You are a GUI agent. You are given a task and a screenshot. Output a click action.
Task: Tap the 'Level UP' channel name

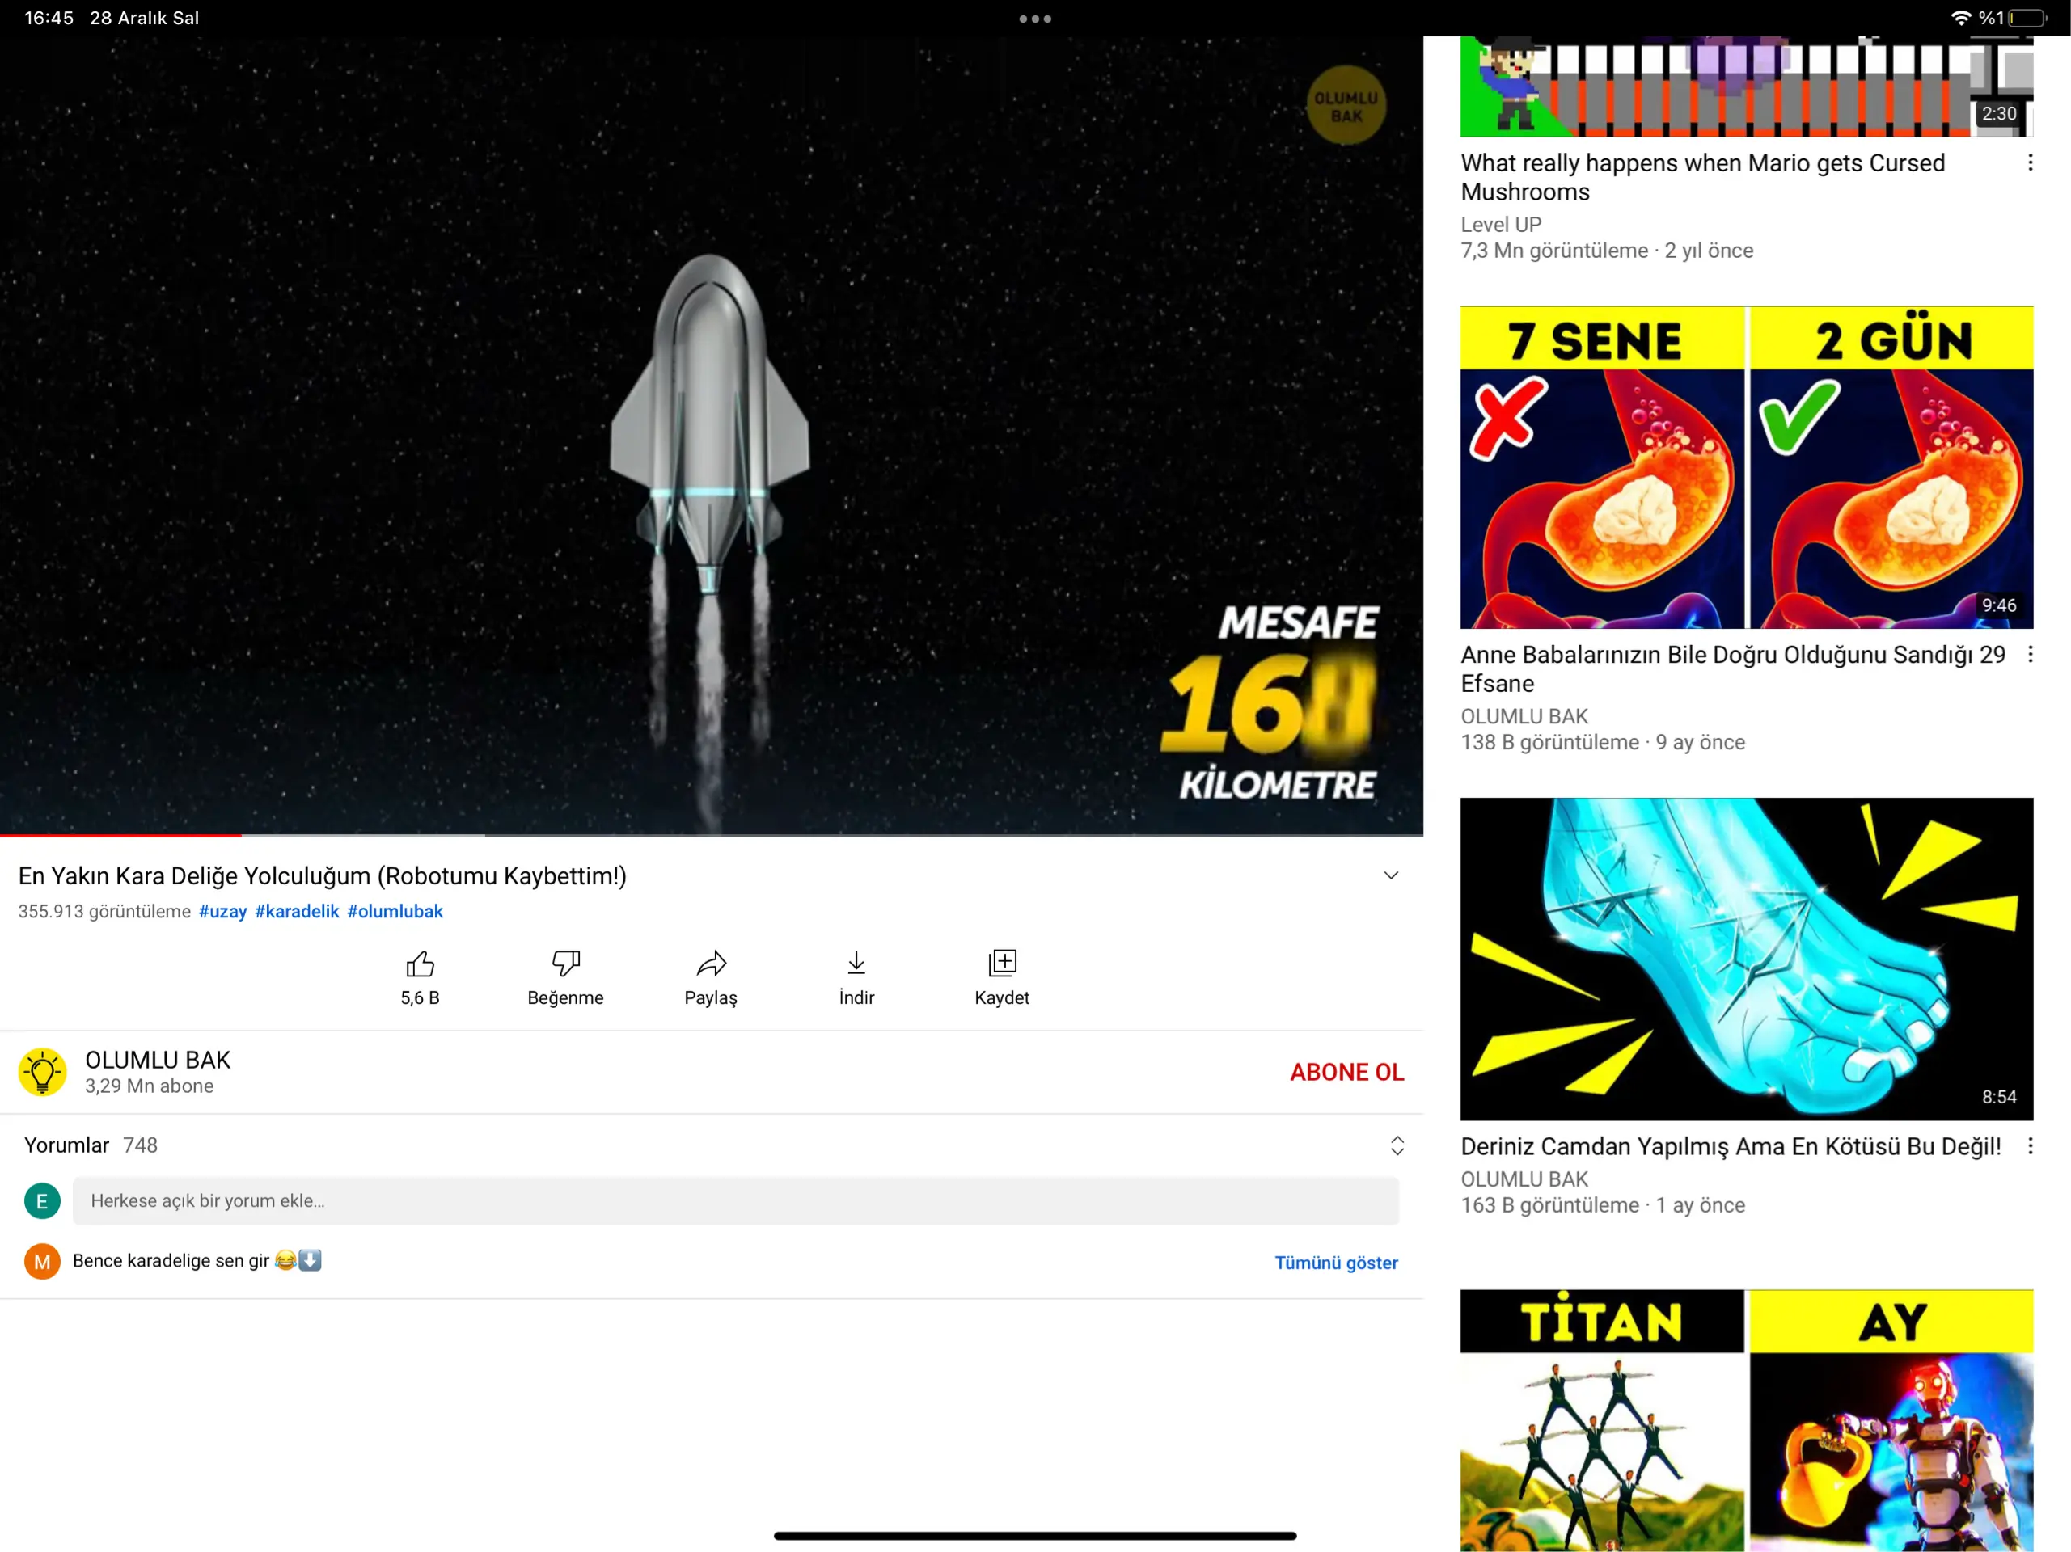coord(1501,225)
